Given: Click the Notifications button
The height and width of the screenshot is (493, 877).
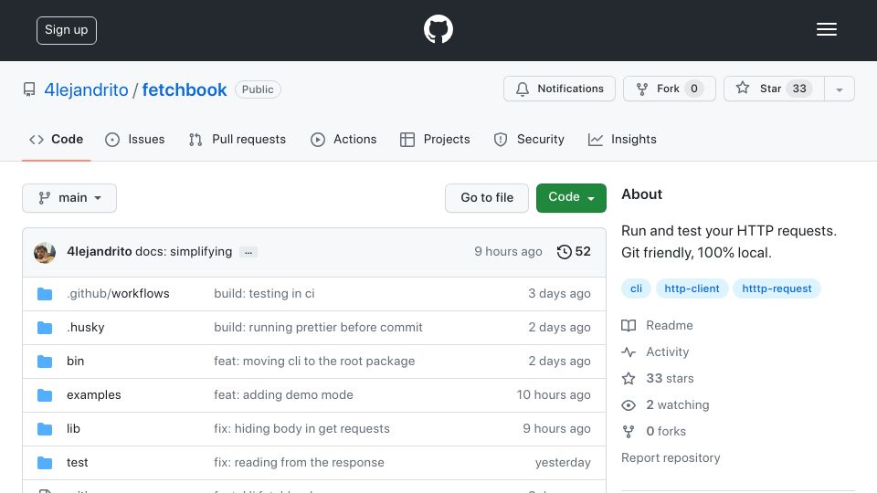Looking at the screenshot, I should click(559, 89).
